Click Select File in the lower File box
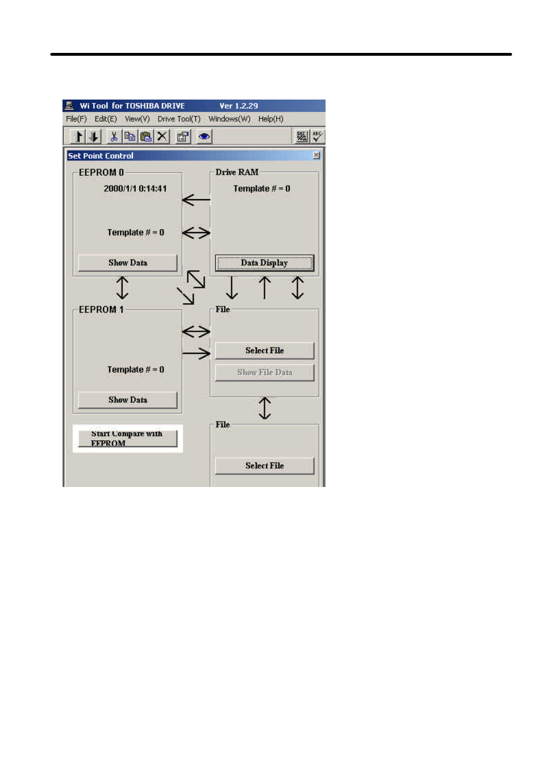 265,465
